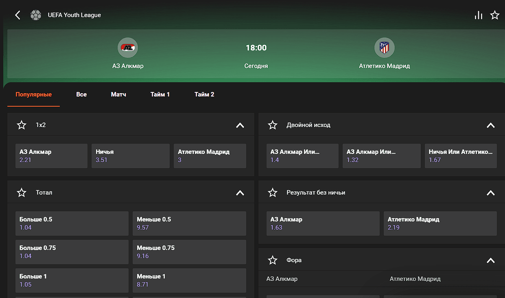Screen dimensions: 505x298
Task: Click the Сегодня date label
Action: [x=256, y=66]
